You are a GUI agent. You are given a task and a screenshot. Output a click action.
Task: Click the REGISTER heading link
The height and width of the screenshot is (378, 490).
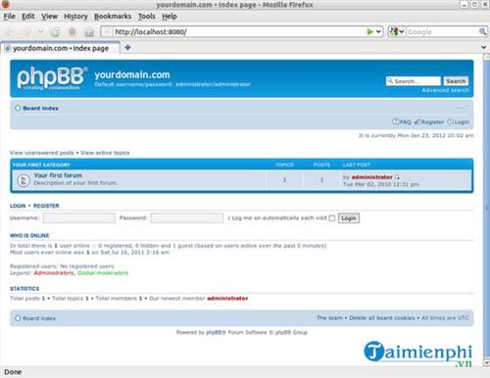click(46, 206)
